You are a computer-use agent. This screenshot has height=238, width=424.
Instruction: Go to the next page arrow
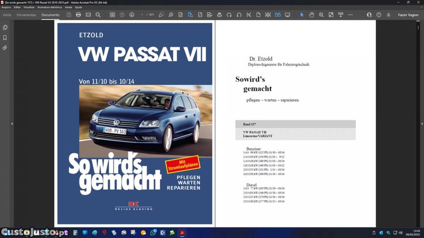point(132,15)
